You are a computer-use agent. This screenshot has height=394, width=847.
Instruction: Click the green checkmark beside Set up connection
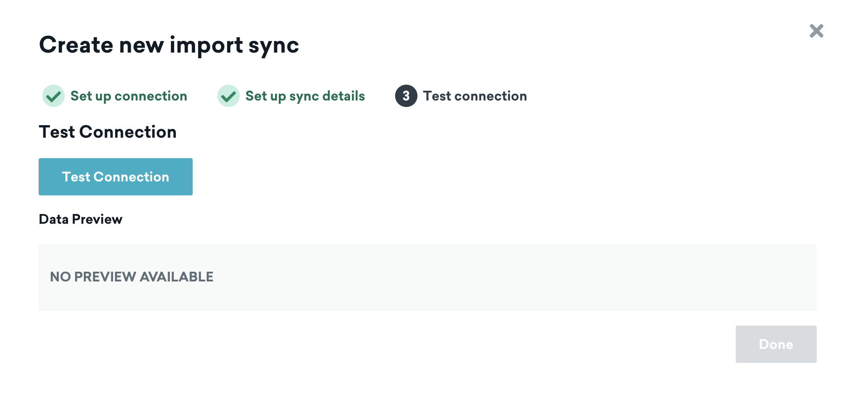click(x=54, y=96)
